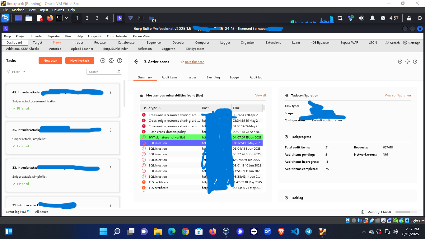Open the Param Miner menu
Screen dimensions: 425x239
pos(142,36)
